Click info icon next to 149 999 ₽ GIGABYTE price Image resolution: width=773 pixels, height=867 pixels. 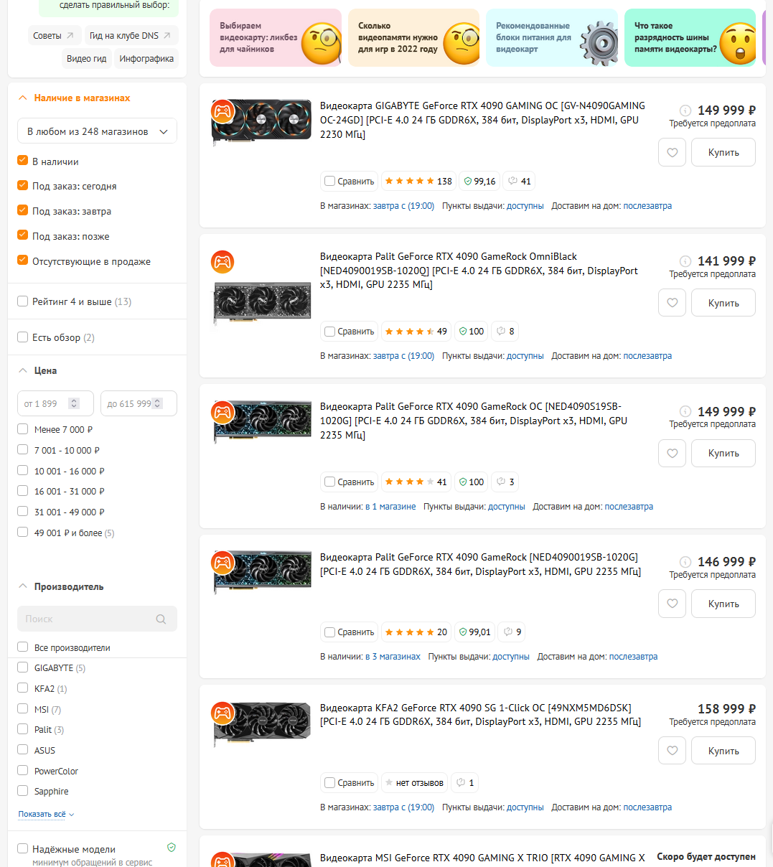pos(685,111)
